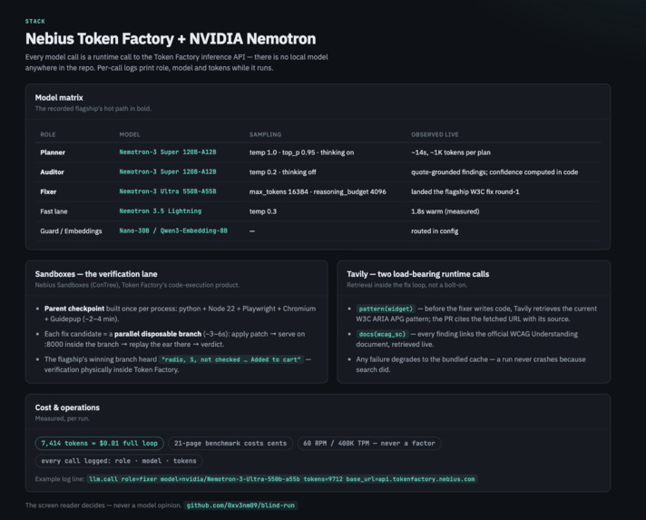Click the 'OBSERVED LIVE' column header

click(435, 134)
